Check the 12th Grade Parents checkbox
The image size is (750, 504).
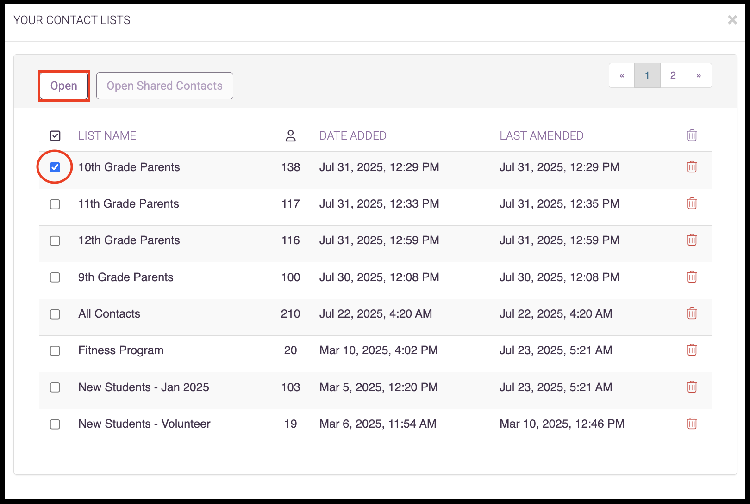point(55,240)
